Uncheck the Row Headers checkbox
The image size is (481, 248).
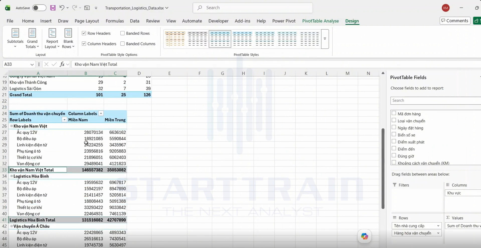coord(84,33)
